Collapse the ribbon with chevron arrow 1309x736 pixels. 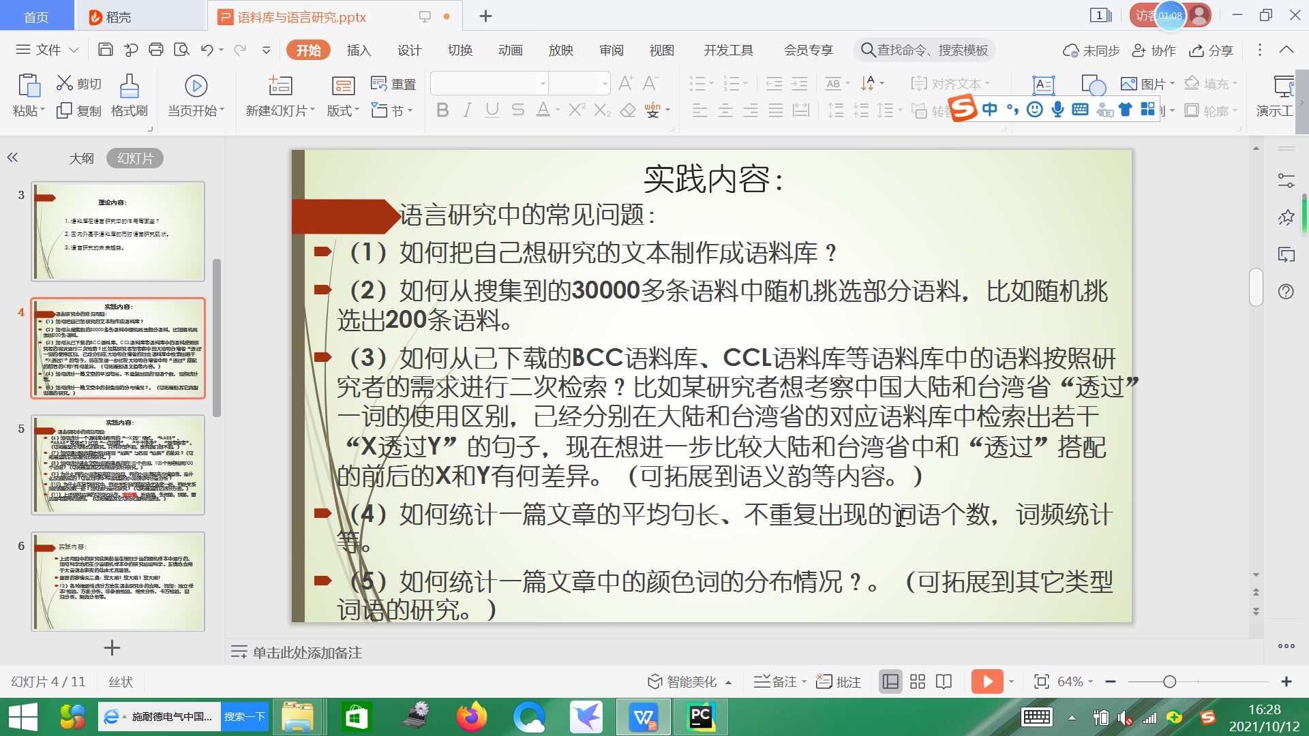click(1287, 50)
